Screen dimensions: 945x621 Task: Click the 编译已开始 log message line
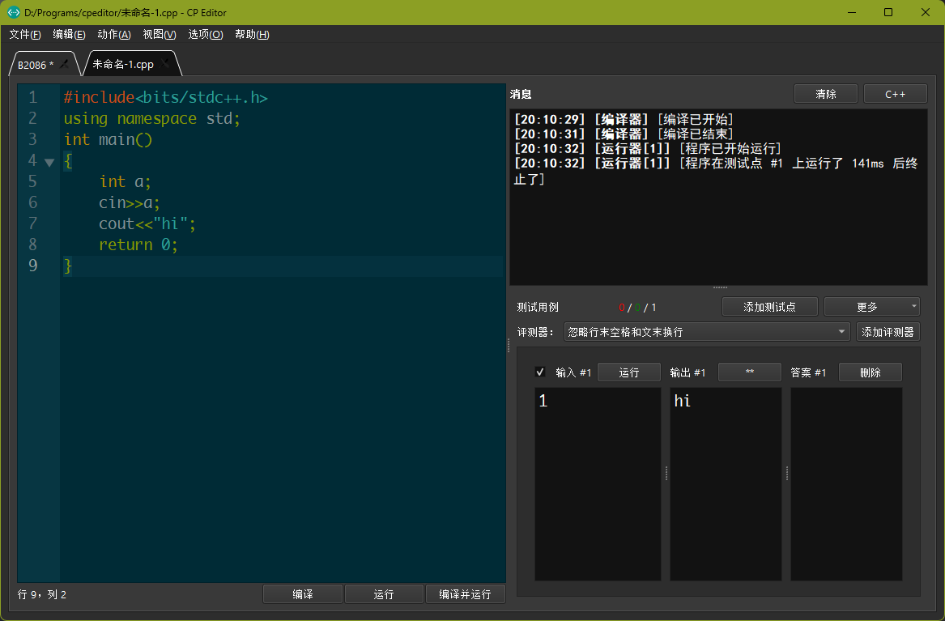(624, 119)
